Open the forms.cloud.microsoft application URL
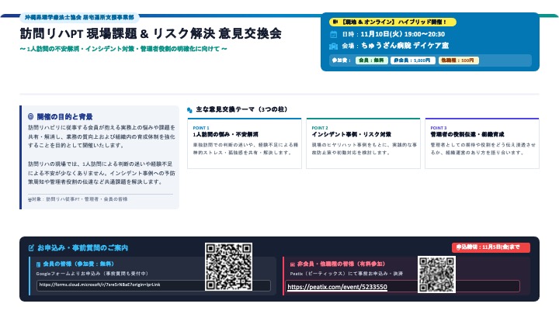 click(x=100, y=285)
